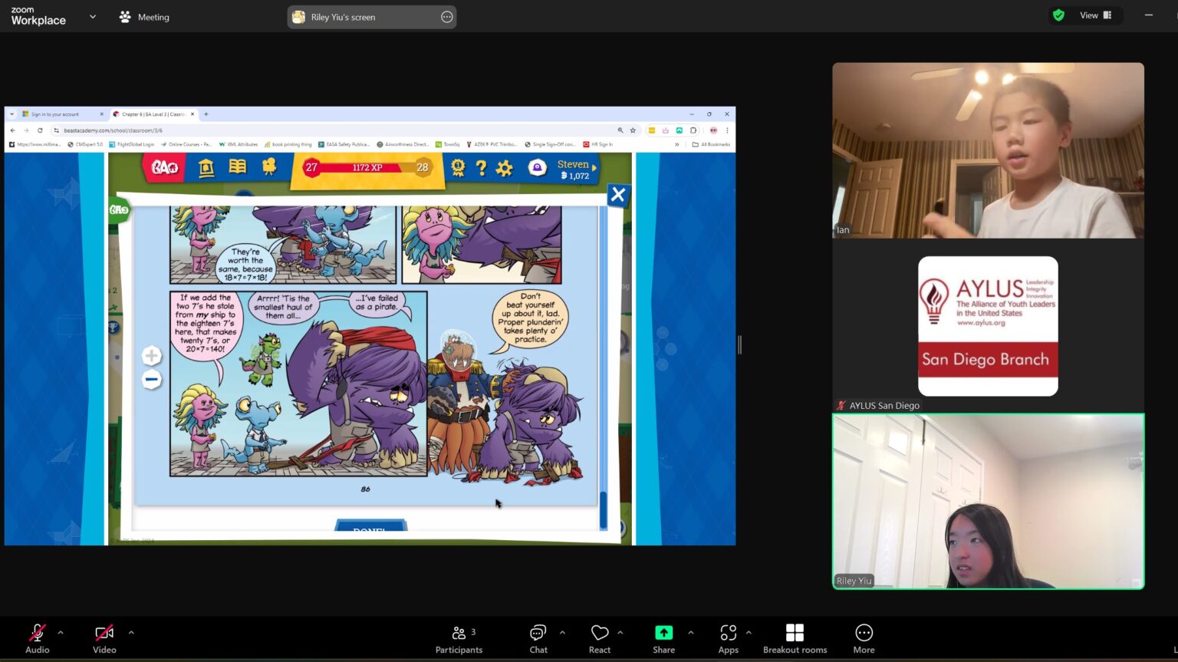Switch to the 'Sign in to your account' tab

pyautogui.click(x=61, y=114)
